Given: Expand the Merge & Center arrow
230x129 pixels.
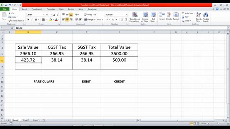Looking at the screenshot, I should point(102,19).
